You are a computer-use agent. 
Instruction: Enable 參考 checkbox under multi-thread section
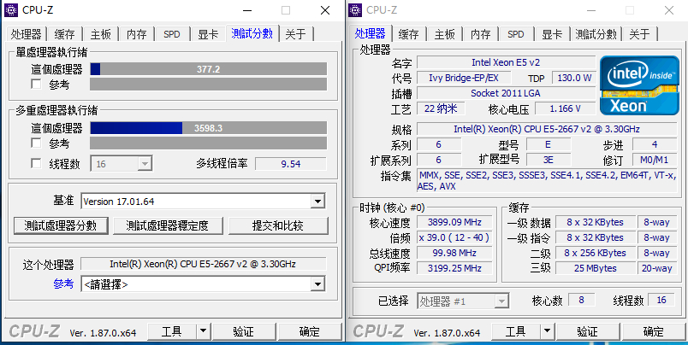[x=37, y=143]
